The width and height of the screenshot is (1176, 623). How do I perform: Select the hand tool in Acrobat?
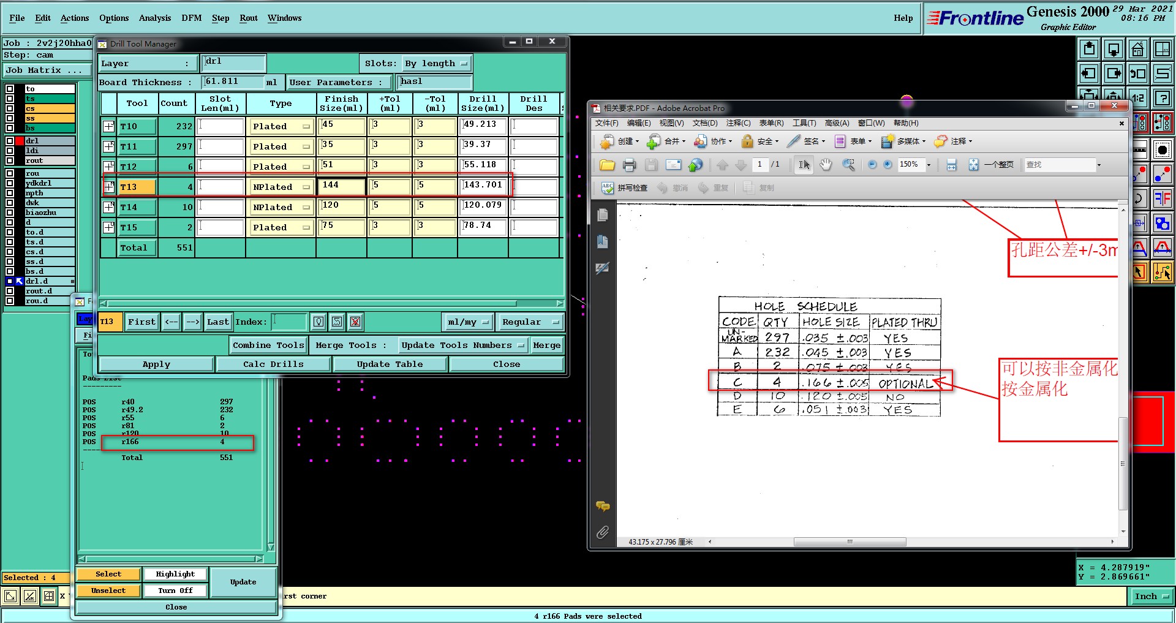pyautogui.click(x=826, y=165)
